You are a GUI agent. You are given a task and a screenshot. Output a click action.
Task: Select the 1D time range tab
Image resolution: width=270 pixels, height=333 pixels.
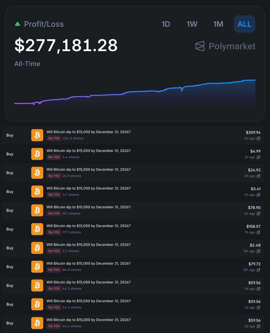pos(166,24)
